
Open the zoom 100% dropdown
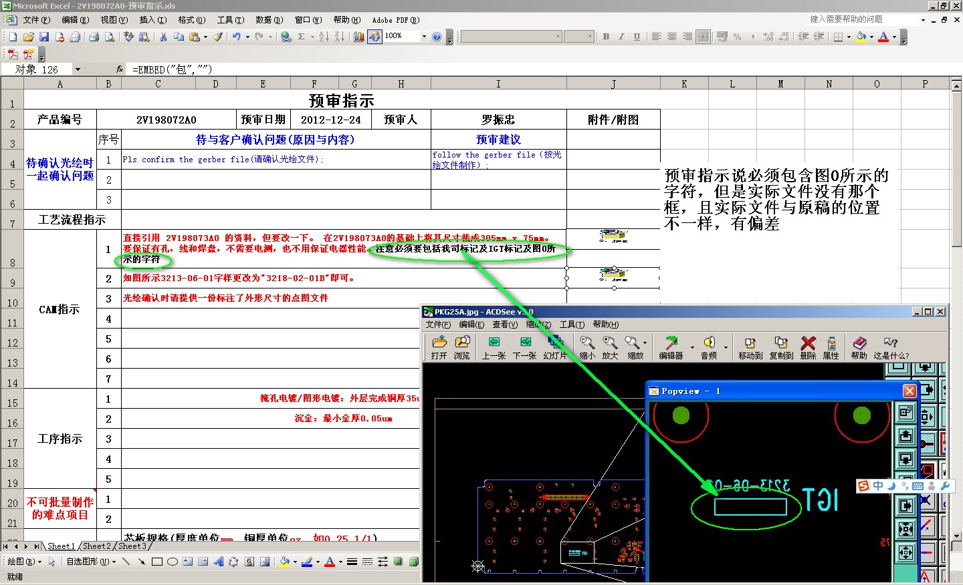click(424, 37)
